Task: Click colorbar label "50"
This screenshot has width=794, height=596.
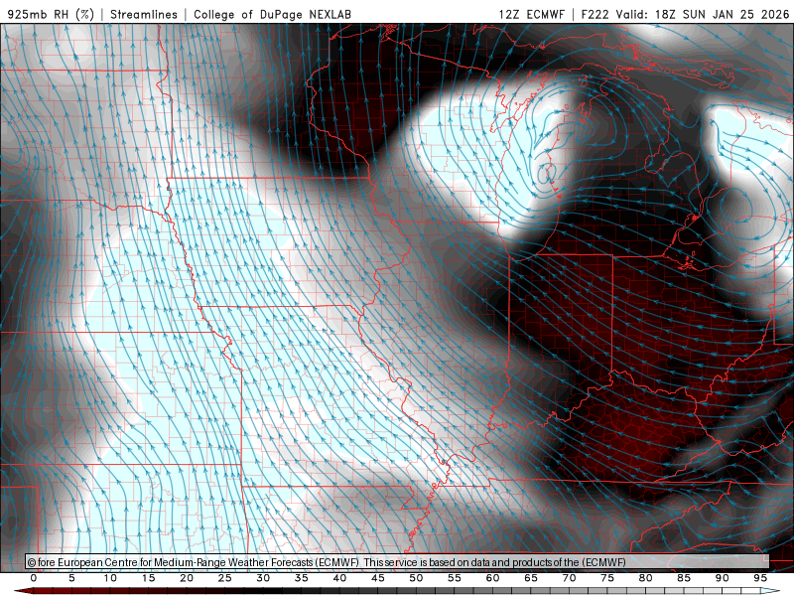Action: (416, 578)
